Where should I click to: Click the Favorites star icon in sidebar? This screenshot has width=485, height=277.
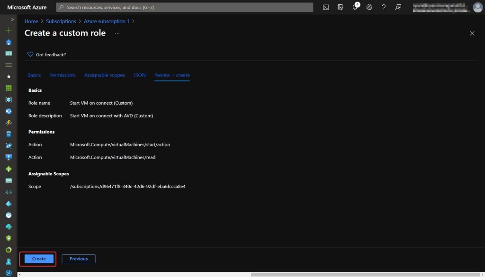click(x=9, y=77)
